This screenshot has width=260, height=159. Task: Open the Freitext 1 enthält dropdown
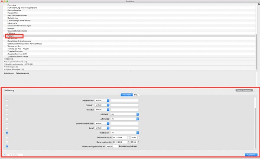(x=102, y=105)
